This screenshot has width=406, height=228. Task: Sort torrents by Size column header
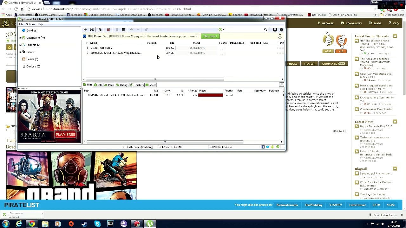coord(172,43)
